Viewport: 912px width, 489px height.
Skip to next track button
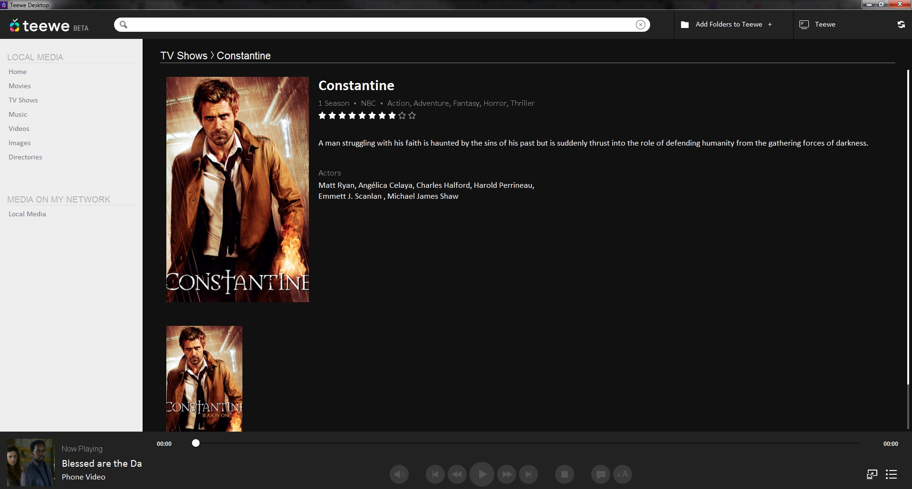[x=528, y=474]
